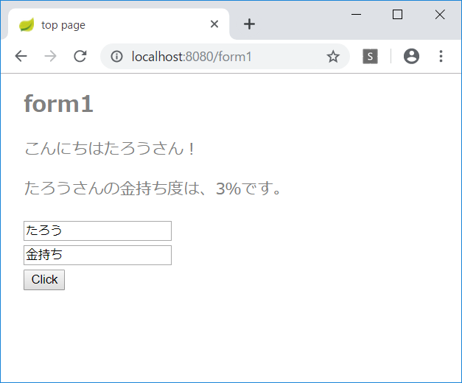
Task: Open the S extension icon
Action: pyautogui.click(x=370, y=57)
